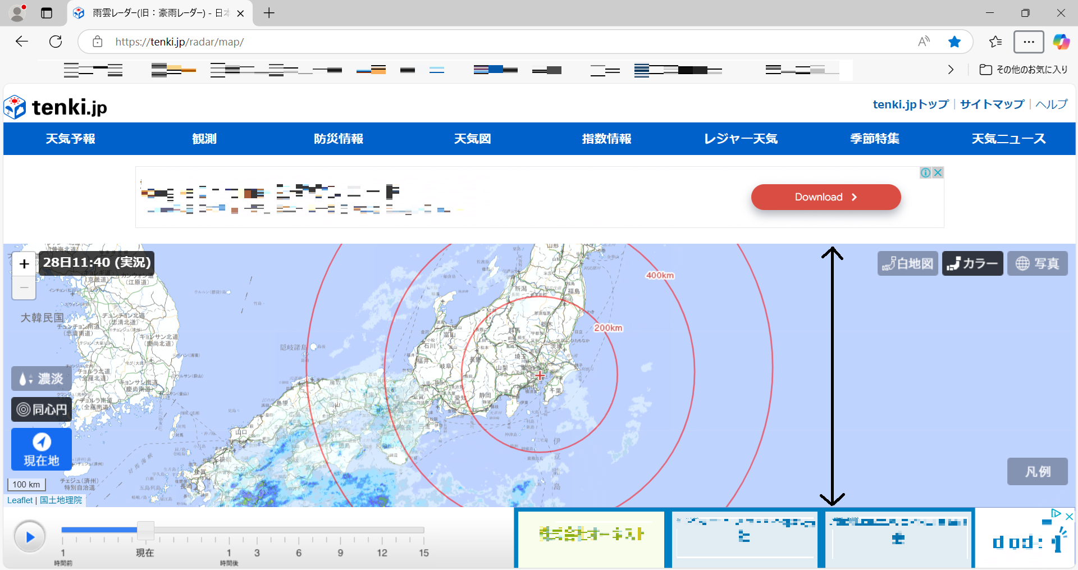Screen dimensions: 1078x570
Task: Click the yellow bottom ad thumbnail
Action: coord(591,539)
